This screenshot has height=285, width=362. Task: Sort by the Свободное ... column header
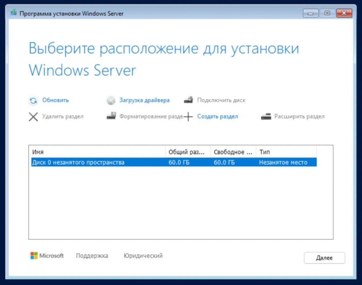[233, 152]
